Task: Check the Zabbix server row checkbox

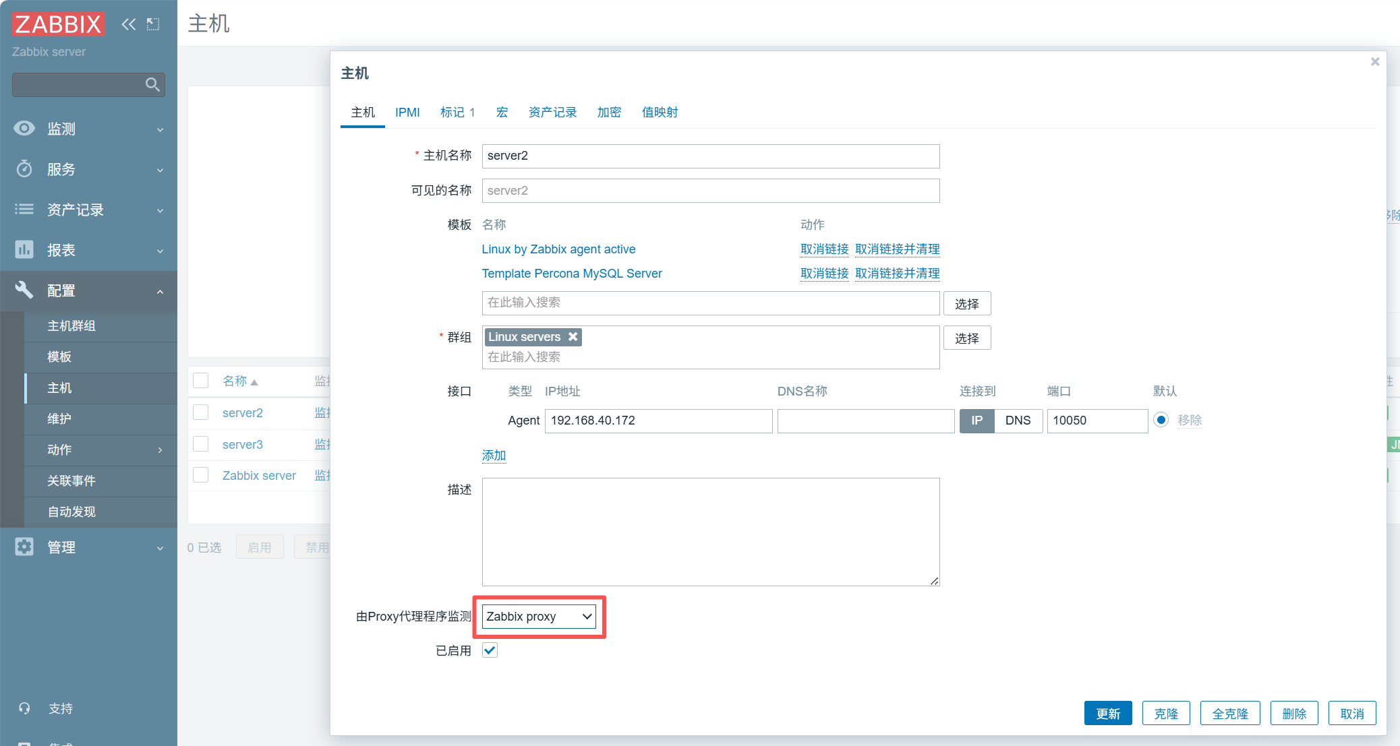Action: [x=201, y=475]
